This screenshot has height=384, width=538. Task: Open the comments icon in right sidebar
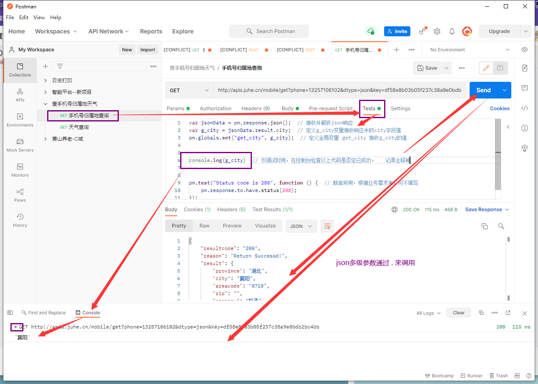[525, 88]
